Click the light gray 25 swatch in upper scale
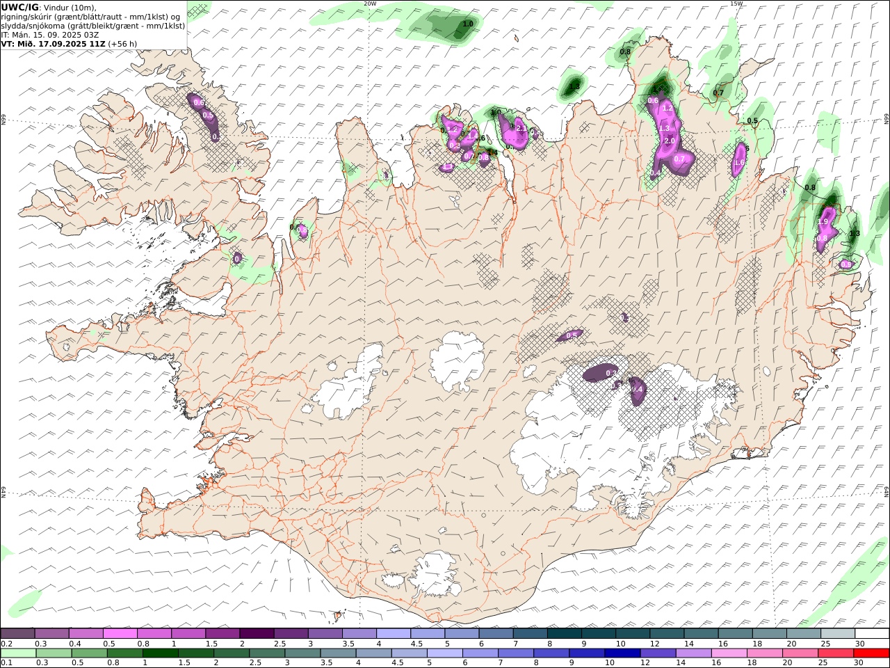 [836, 634]
